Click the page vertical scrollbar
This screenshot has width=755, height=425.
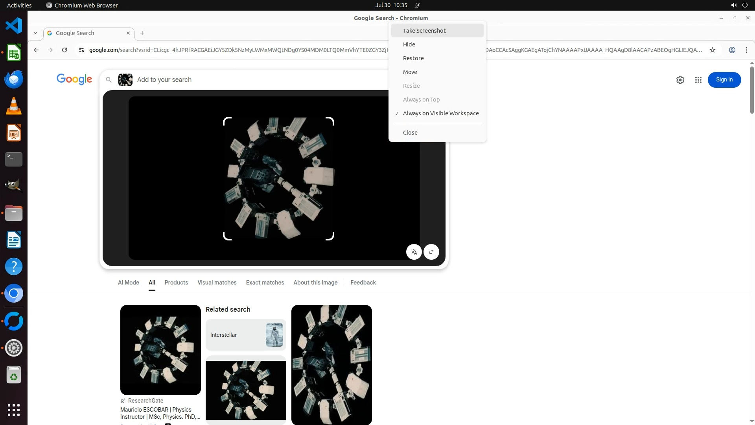coord(751,91)
